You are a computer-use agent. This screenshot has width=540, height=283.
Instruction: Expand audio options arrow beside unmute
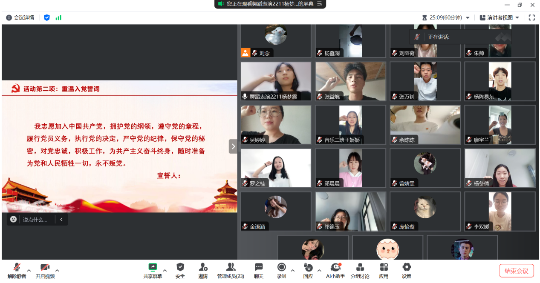click(29, 270)
